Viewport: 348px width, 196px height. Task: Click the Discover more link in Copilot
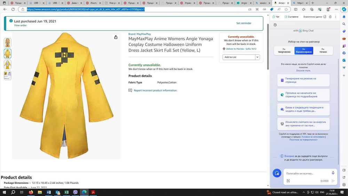[x=303, y=71]
